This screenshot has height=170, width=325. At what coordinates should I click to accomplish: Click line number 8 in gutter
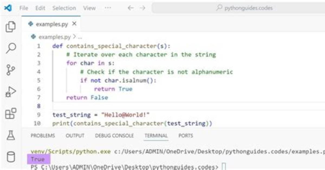pyautogui.click(x=39, y=106)
